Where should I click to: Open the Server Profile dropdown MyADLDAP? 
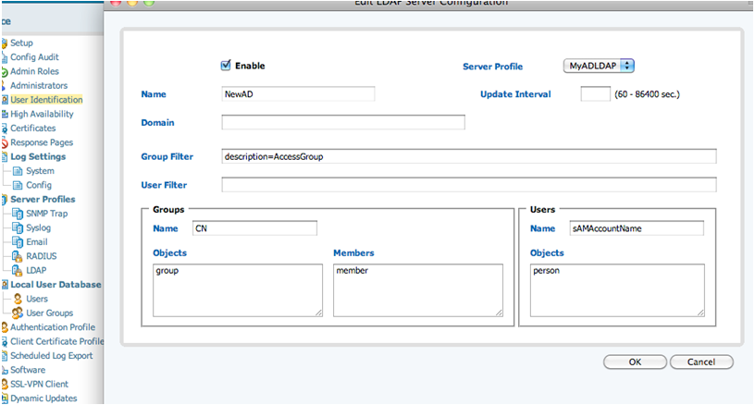tap(599, 66)
